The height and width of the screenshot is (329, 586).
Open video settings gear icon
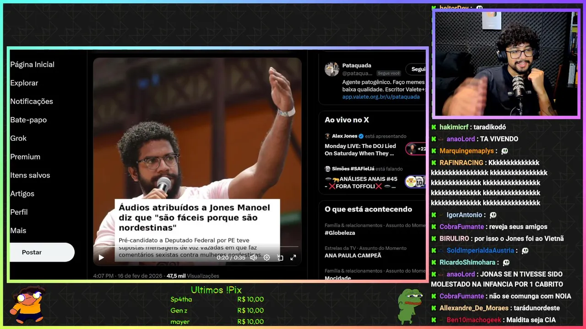tap(266, 258)
